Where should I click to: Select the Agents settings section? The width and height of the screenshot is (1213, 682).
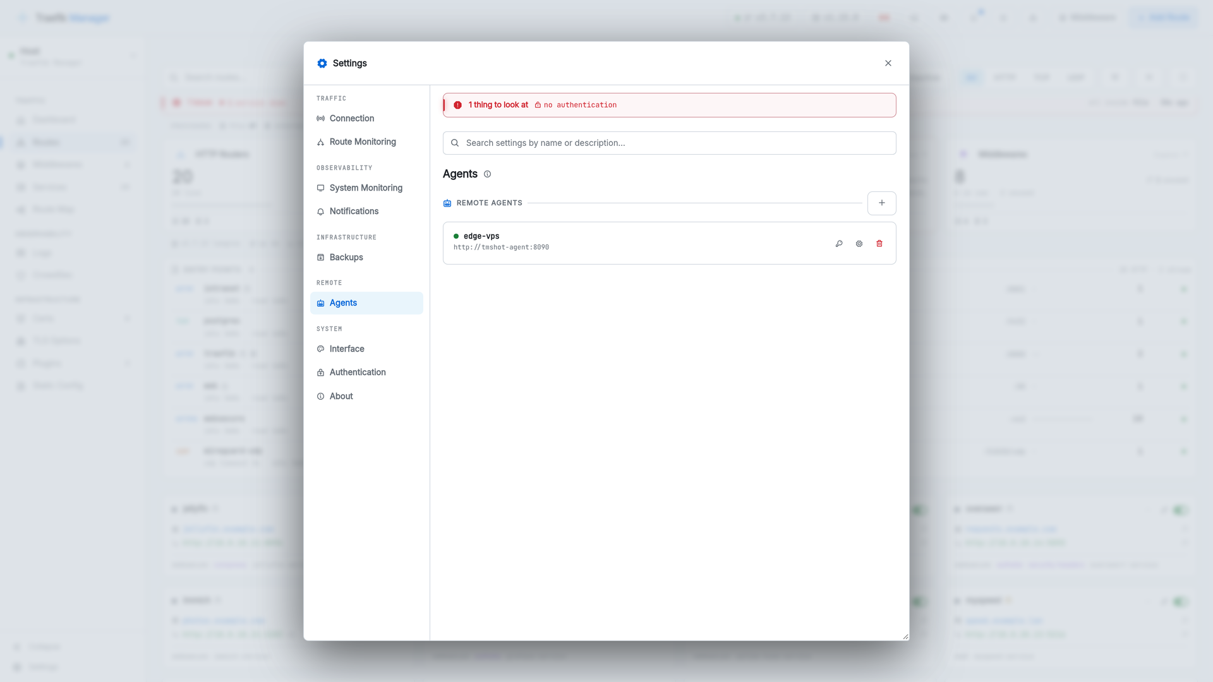click(366, 302)
